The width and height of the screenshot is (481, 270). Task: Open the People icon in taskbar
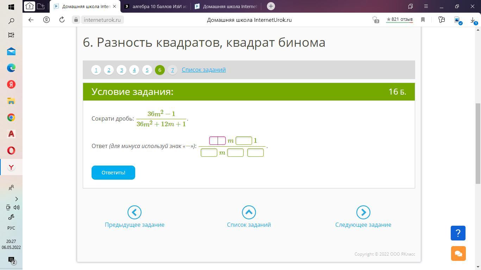tap(11, 187)
